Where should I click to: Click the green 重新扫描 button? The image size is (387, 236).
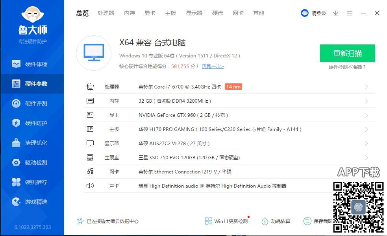coord(347,53)
